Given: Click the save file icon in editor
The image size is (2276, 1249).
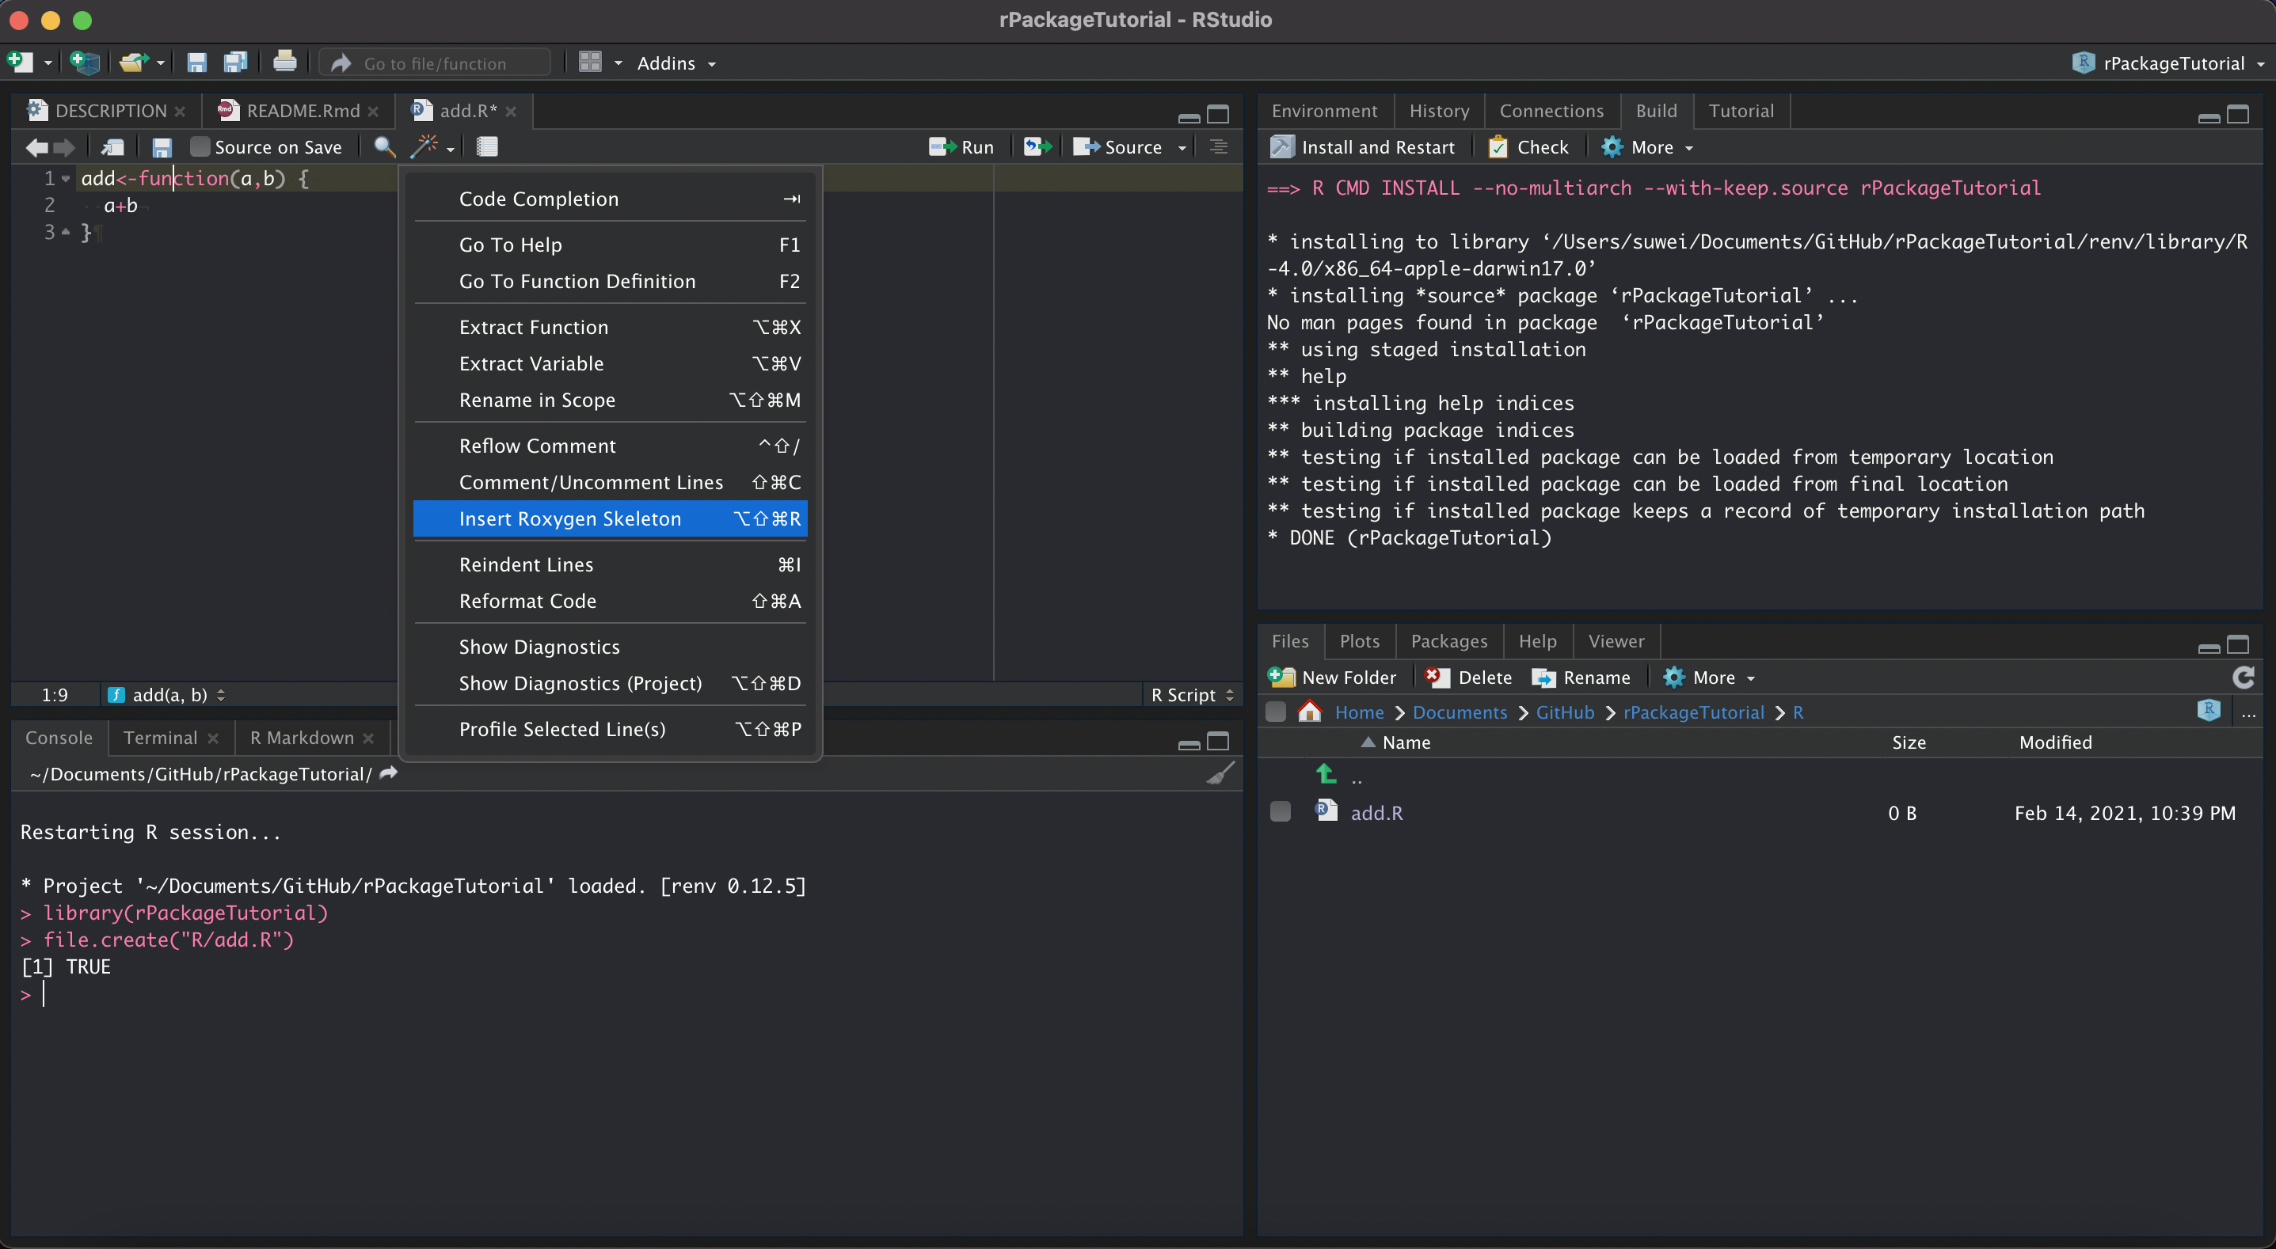Looking at the screenshot, I should click(x=158, y=146).
